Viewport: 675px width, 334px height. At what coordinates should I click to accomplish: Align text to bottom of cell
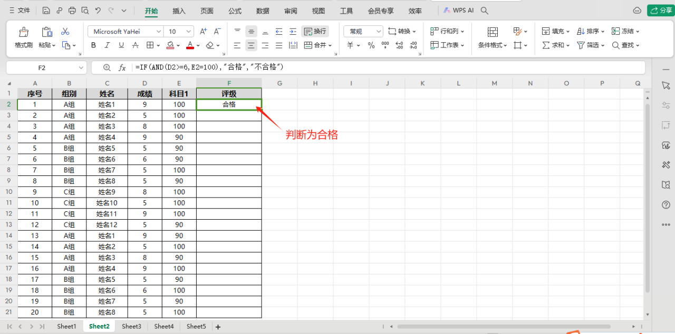pos(265,32)
